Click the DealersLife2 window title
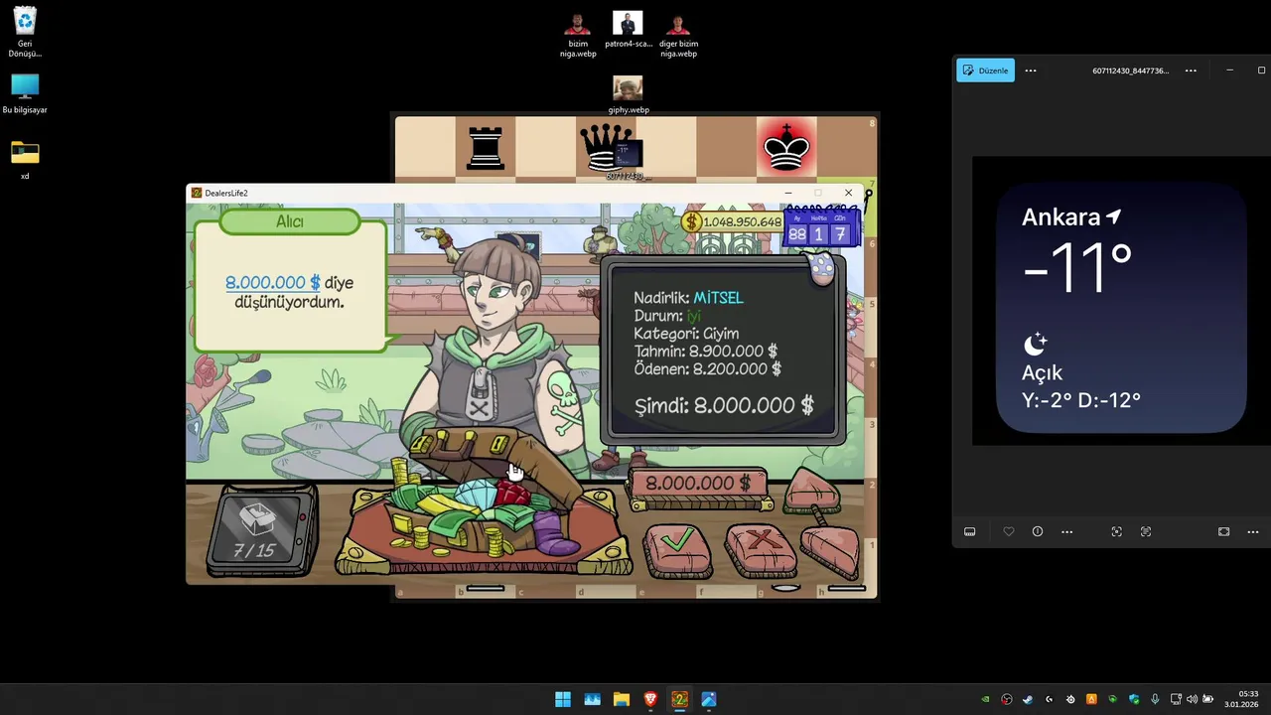 pos(226,193)
